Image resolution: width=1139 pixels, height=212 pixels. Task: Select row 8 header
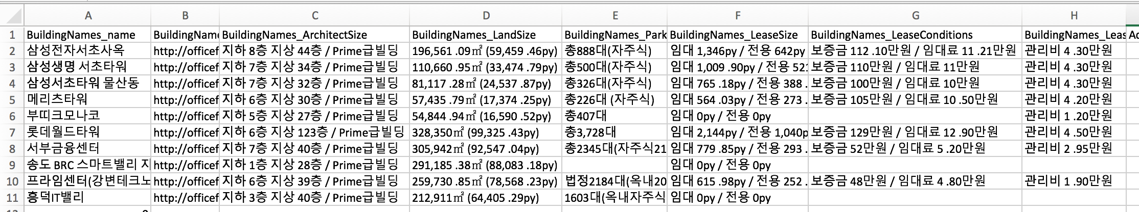(12, 149)
